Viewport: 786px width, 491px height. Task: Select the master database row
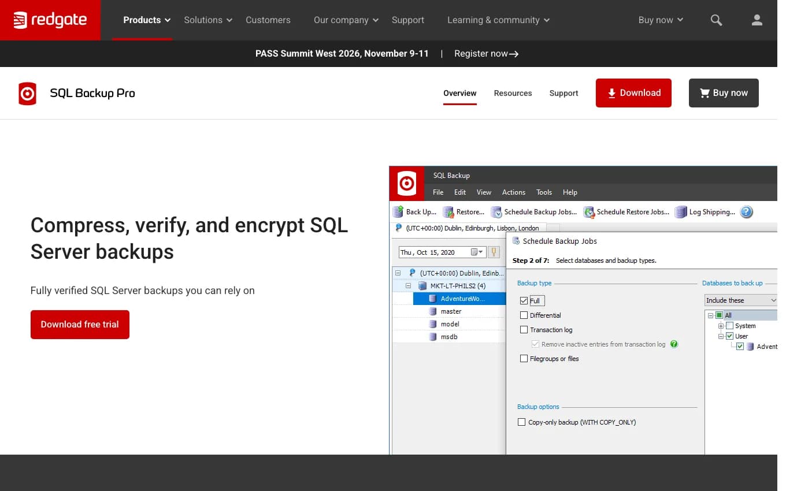(449, 311)
